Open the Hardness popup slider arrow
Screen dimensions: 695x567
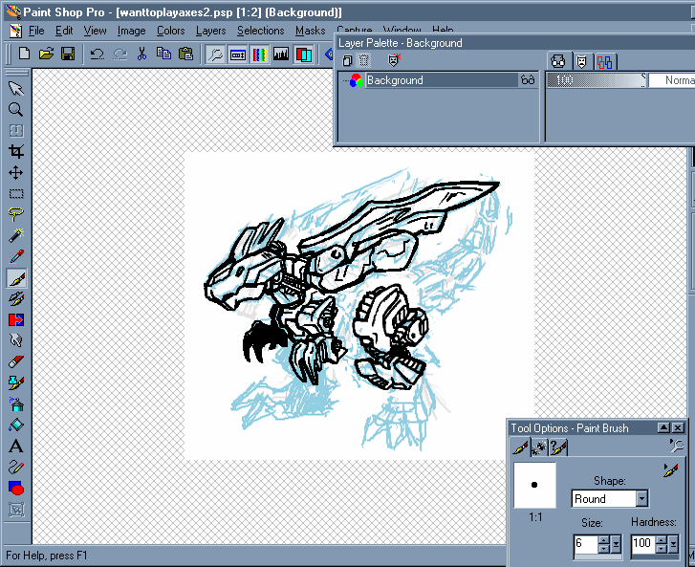tap(673, 544)
